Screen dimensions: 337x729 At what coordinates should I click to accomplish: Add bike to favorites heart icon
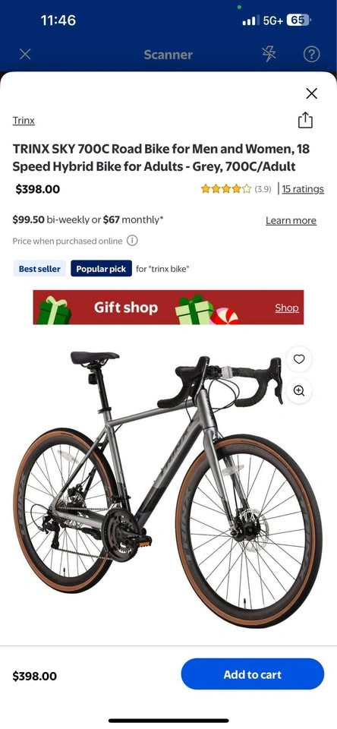pyautogui.click(x=299, y=359)
